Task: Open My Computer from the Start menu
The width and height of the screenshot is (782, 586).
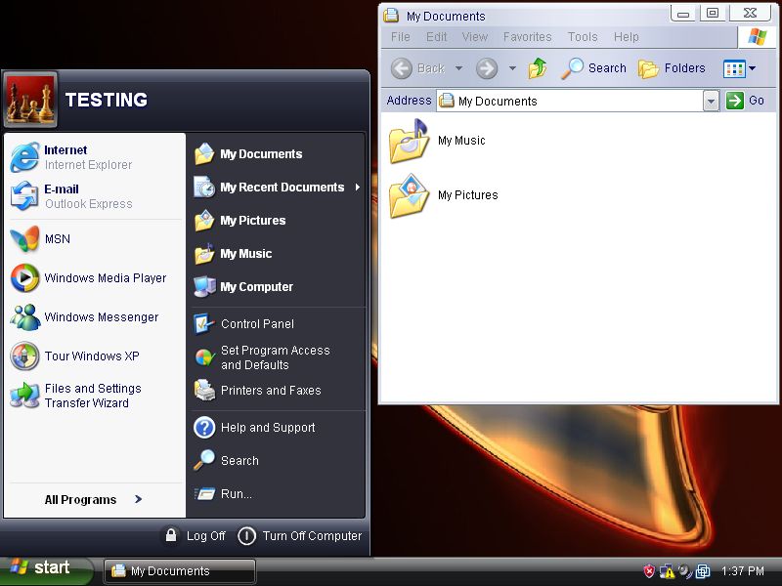Action: click(x=277, y=286)
